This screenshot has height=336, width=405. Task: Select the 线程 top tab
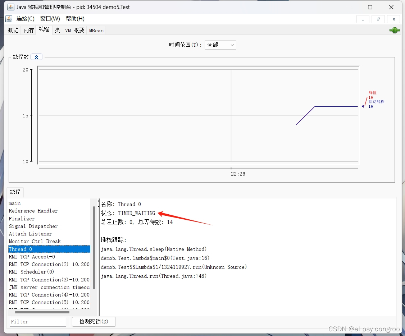[44, 30]
